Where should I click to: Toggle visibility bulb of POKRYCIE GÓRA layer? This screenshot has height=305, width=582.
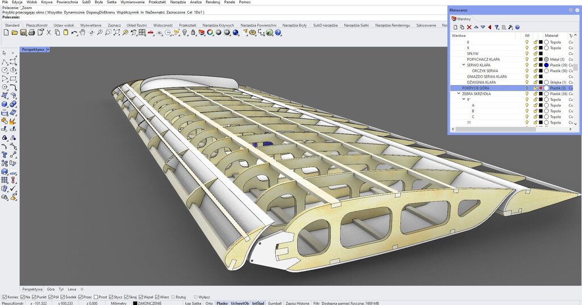point(527,88)
